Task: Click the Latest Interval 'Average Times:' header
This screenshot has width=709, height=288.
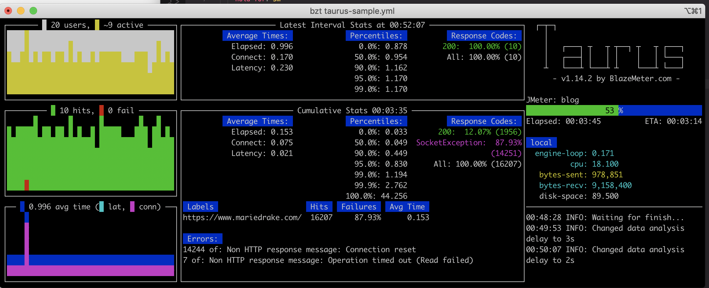Action: point(258,36)
